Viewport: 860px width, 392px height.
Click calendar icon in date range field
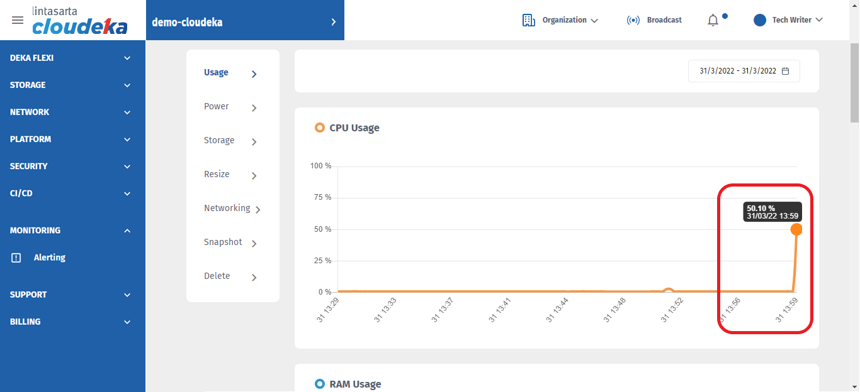click(x=785, y=71)
